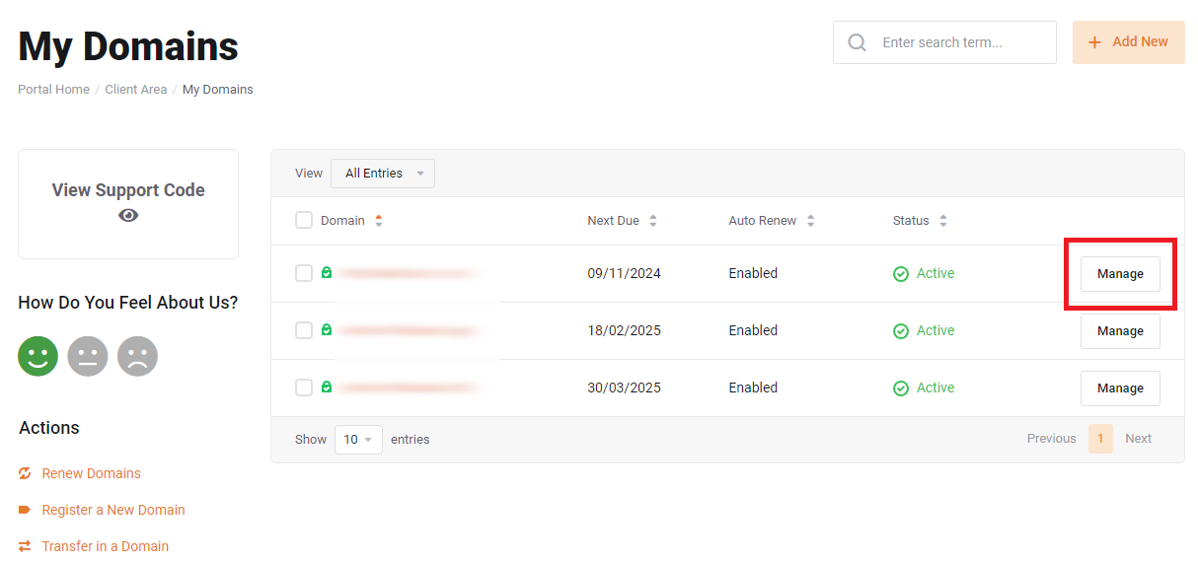
Task: Click Manage for domain due 30/03/2025
Action: click(1120, 388)
